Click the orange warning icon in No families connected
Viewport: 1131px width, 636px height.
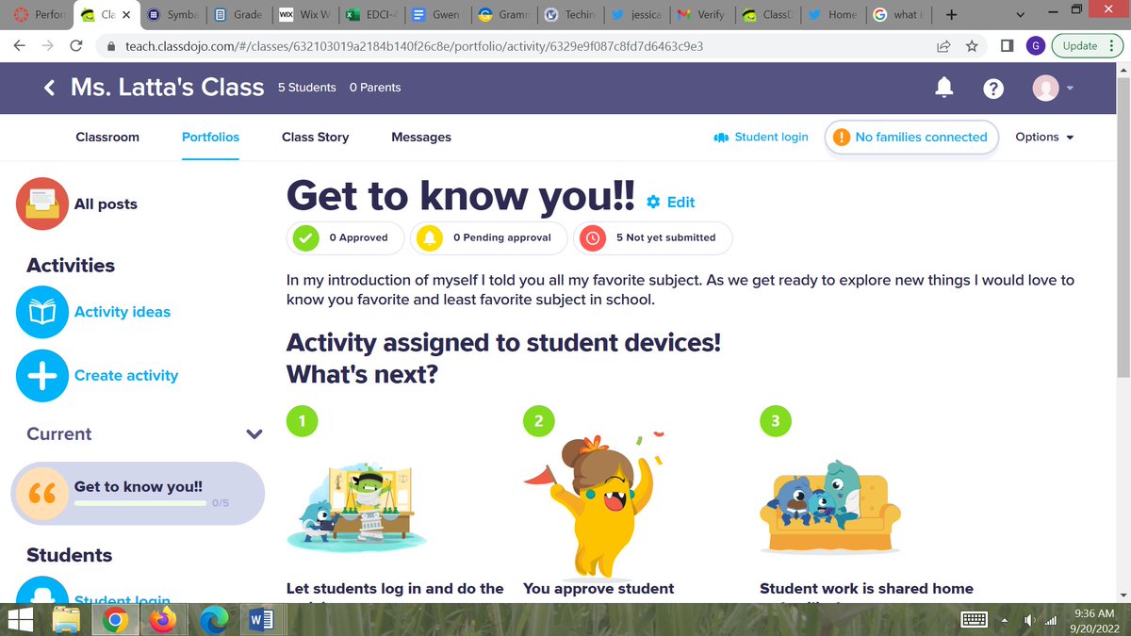pyautogui.click(x=842, y=137)
